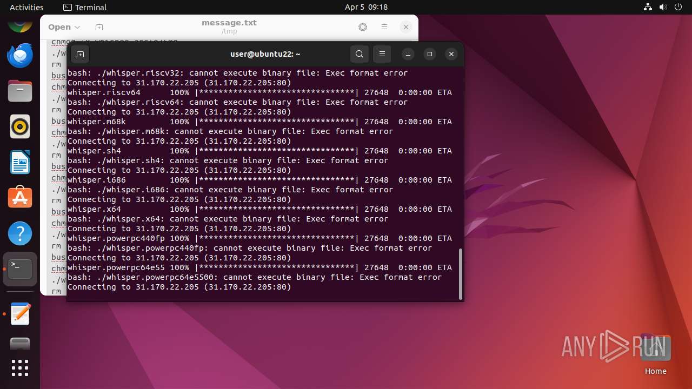Open Help from dock
The width and height of the screenshot is (692, 389).
(x=20, y=233)
